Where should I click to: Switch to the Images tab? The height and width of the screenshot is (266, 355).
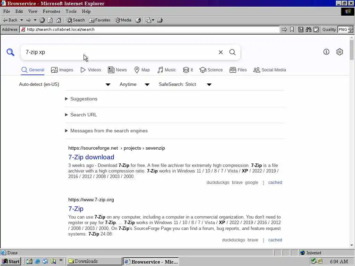[62, 70]
